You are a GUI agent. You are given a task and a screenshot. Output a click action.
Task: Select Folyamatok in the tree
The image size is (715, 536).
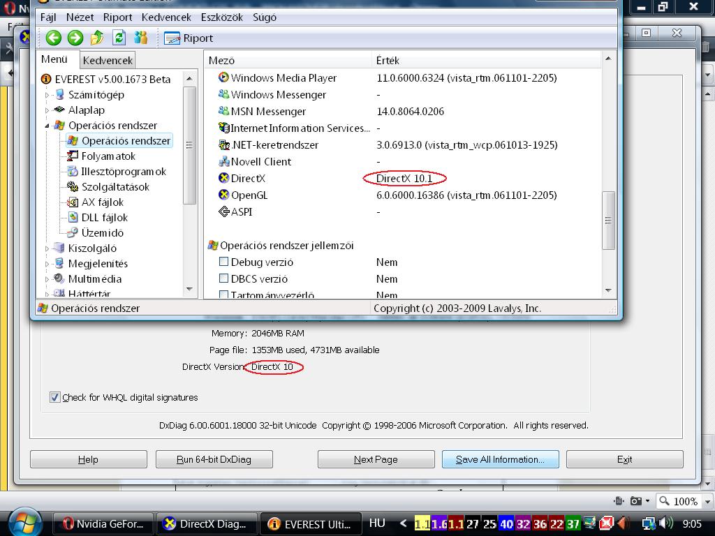(x=108, y=156)
